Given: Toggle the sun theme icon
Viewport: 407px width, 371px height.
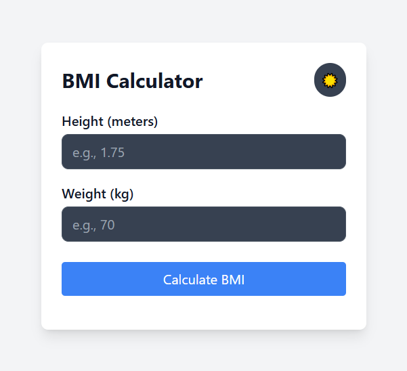Looking at the screenshot, I should (x=330, y=80).
